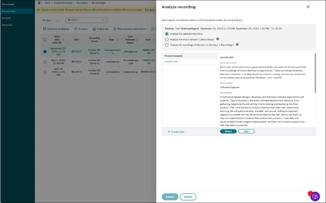Screen dimensions: 326x203
Task: Open Columns to display in the toolbar
Action: click(56, 29)
